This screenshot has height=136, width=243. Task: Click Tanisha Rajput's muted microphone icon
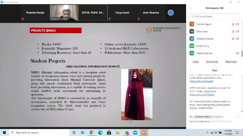[233, 24]
